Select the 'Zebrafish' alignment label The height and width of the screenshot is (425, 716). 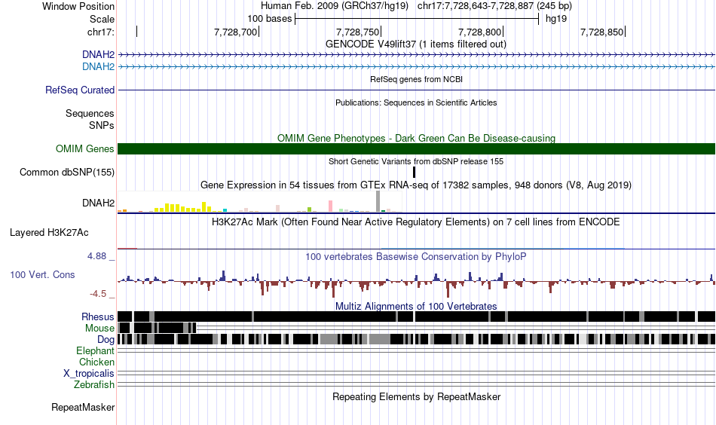tap(94, 384)
